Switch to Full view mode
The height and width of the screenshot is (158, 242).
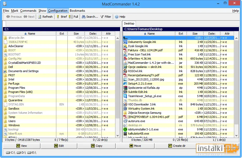(x=71, y=17)
